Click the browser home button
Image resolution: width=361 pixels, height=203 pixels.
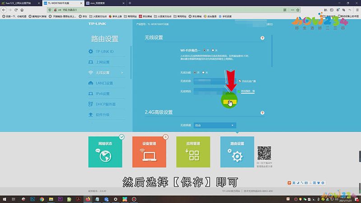click(x=22, y=10)
